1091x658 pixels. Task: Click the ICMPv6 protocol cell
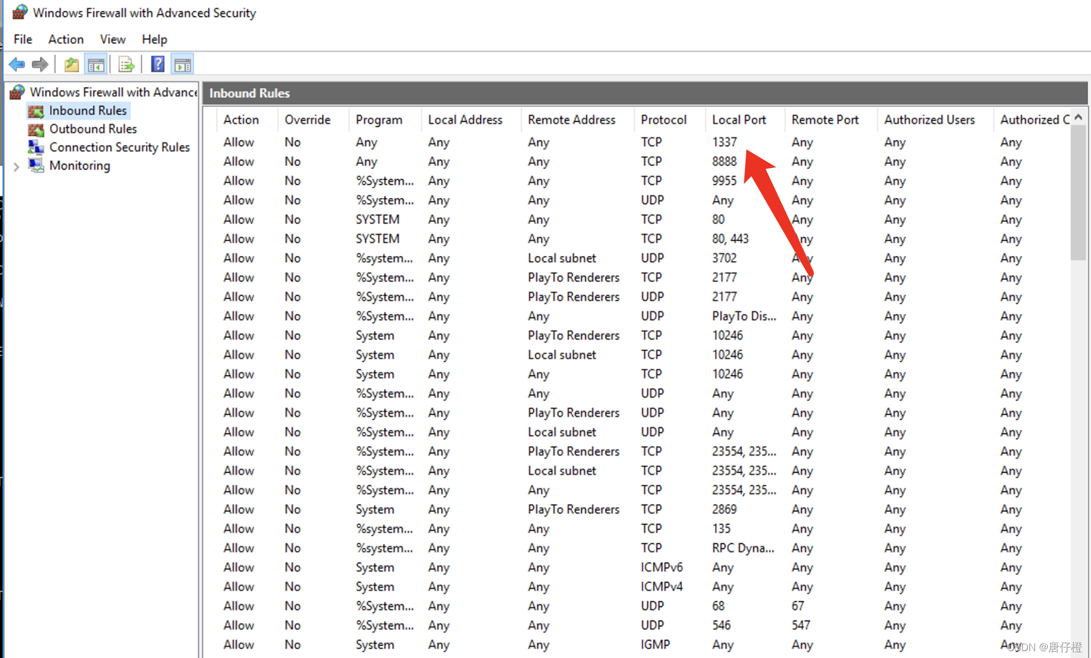[662, 567]
